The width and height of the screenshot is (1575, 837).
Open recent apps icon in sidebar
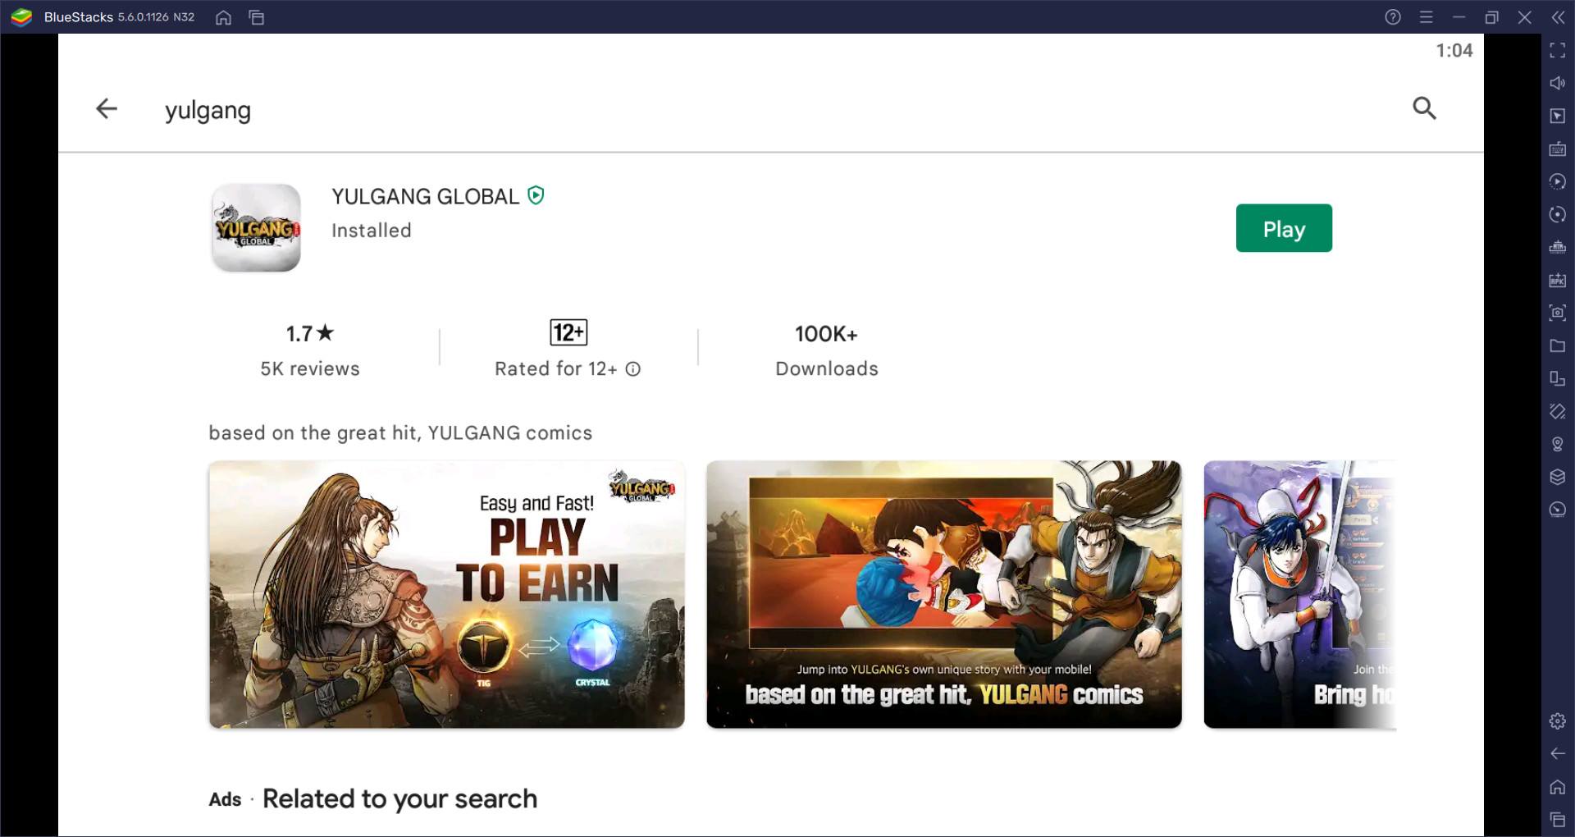tap(1557, 819)
